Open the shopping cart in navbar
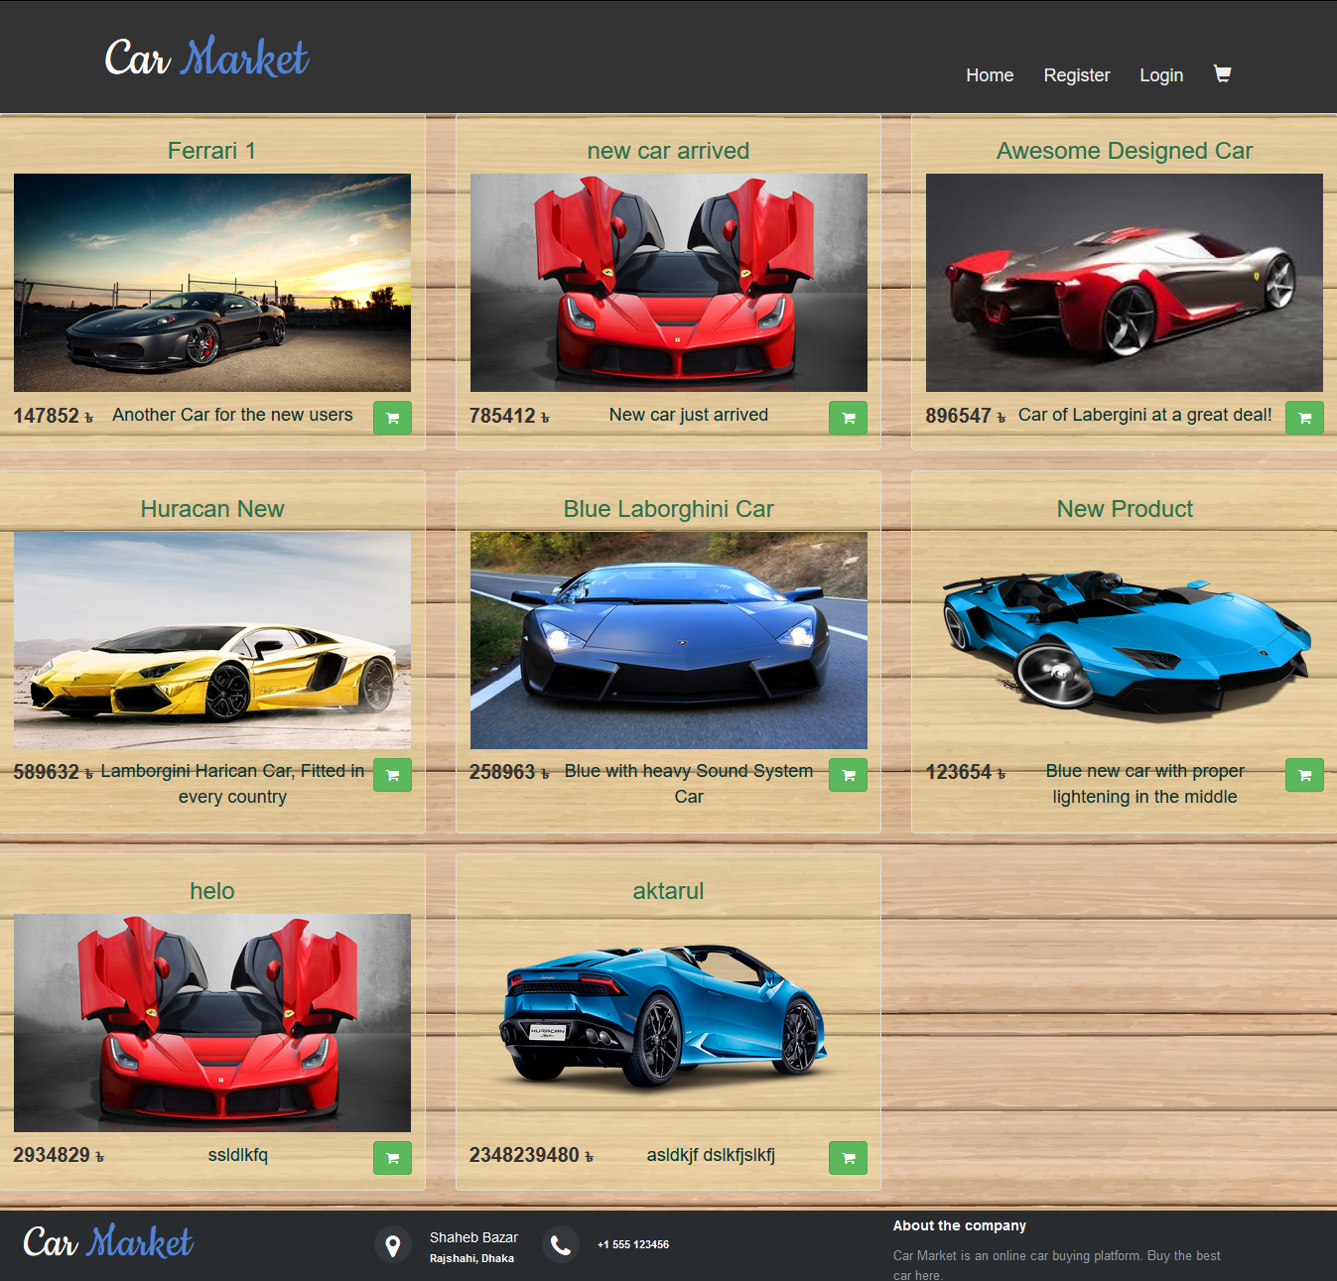Viewport: 1337px width, 1281px height. click(1222, 74)
